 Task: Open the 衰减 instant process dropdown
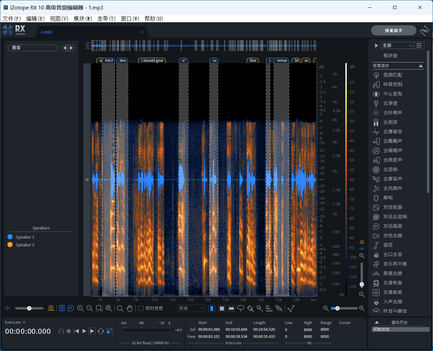191,308
